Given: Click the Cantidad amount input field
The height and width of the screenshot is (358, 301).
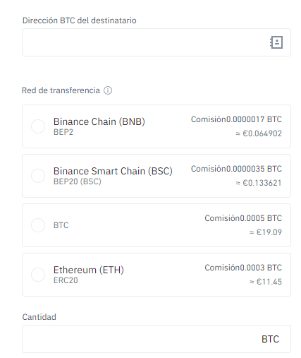Looking at the screenshot, I should point(156,339).
